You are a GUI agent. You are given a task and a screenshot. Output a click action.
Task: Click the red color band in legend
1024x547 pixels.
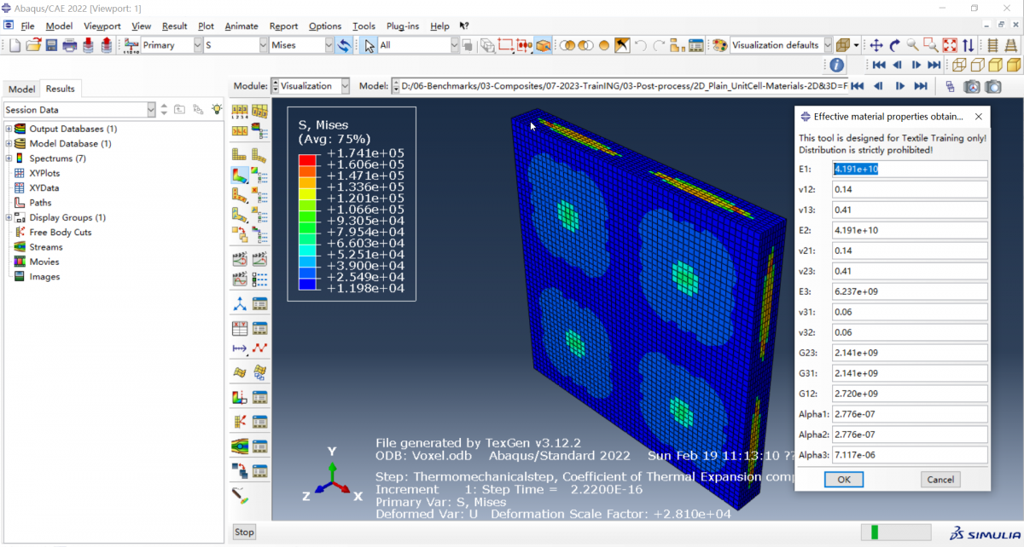click(x=306, y=159)
